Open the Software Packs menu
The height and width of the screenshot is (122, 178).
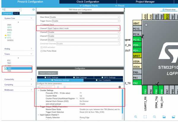pos(89,6)
